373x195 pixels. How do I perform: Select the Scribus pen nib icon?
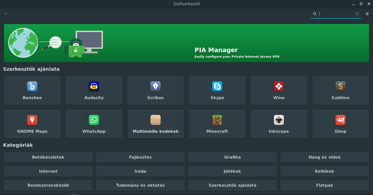coord(156,86)
